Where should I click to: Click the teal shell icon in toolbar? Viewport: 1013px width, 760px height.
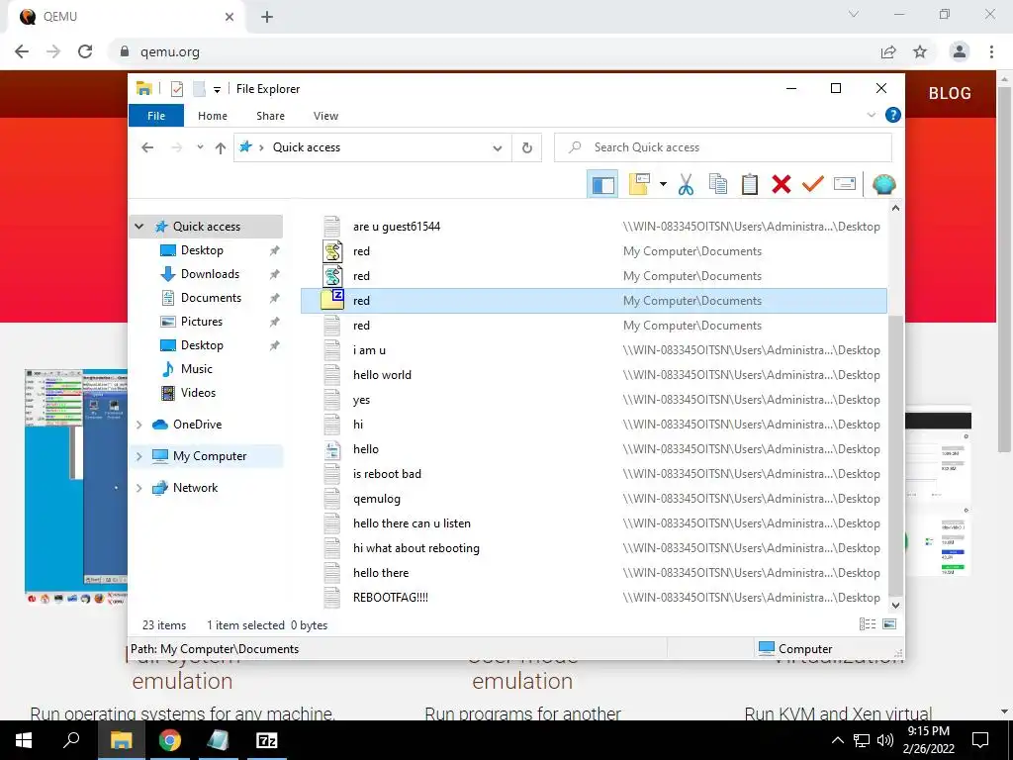click(x=883, y=185)
